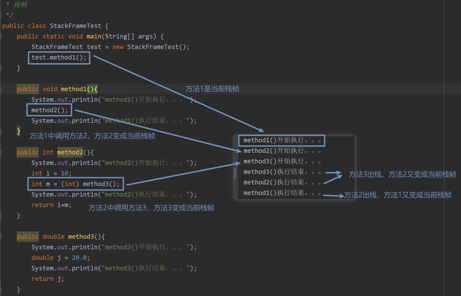Click the class declaration line StackFrameTest

pos(55,26)
